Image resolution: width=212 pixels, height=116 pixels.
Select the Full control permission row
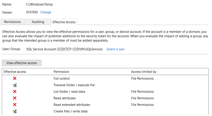point(105,79)
